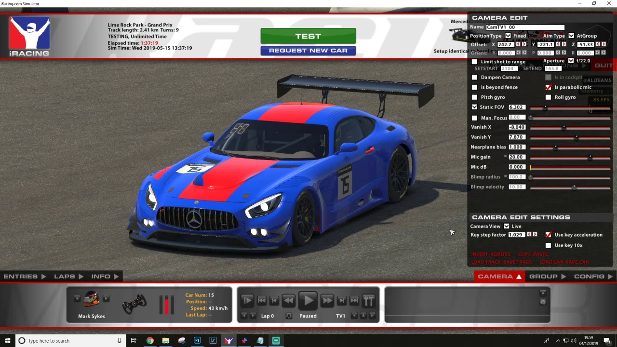Expand the GROUP panel tab

tap(548, 276)
